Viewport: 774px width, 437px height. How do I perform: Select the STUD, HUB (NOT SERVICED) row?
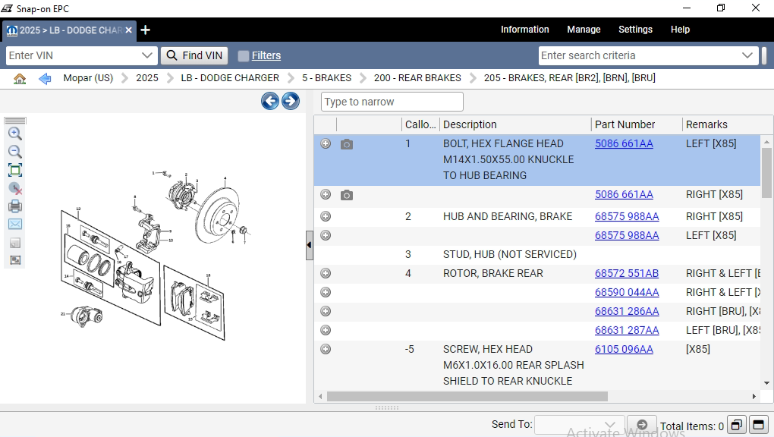[537, 254]
